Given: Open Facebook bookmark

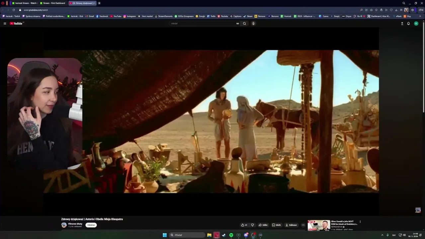Looking at the screenshot, I should (x=102, y=16).
